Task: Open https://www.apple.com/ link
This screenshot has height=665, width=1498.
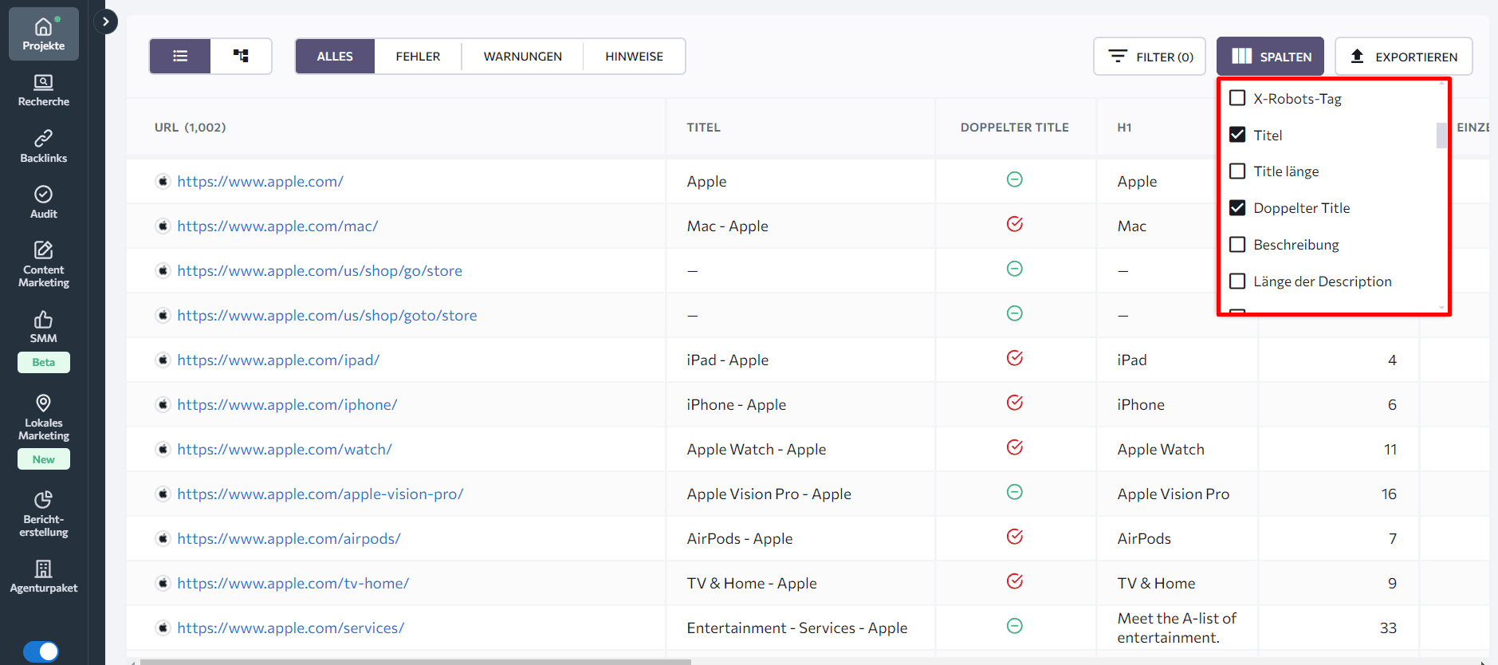Action: pyautogui.click(x=260, y=181)
